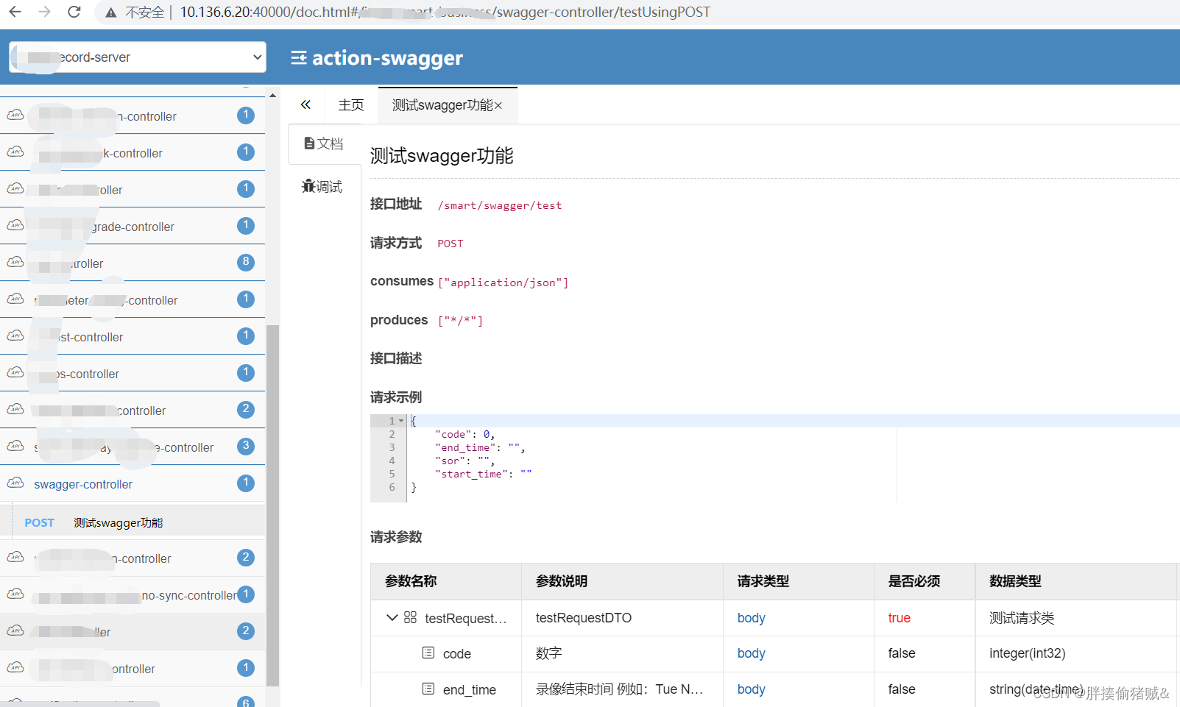Click the ["application/json"] consumes value
Image resolution: width=1180 pixels, height=707 pixels.
tap(503, 283)
